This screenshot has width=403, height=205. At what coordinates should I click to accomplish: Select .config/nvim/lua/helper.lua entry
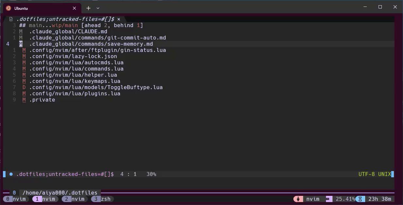73,75
